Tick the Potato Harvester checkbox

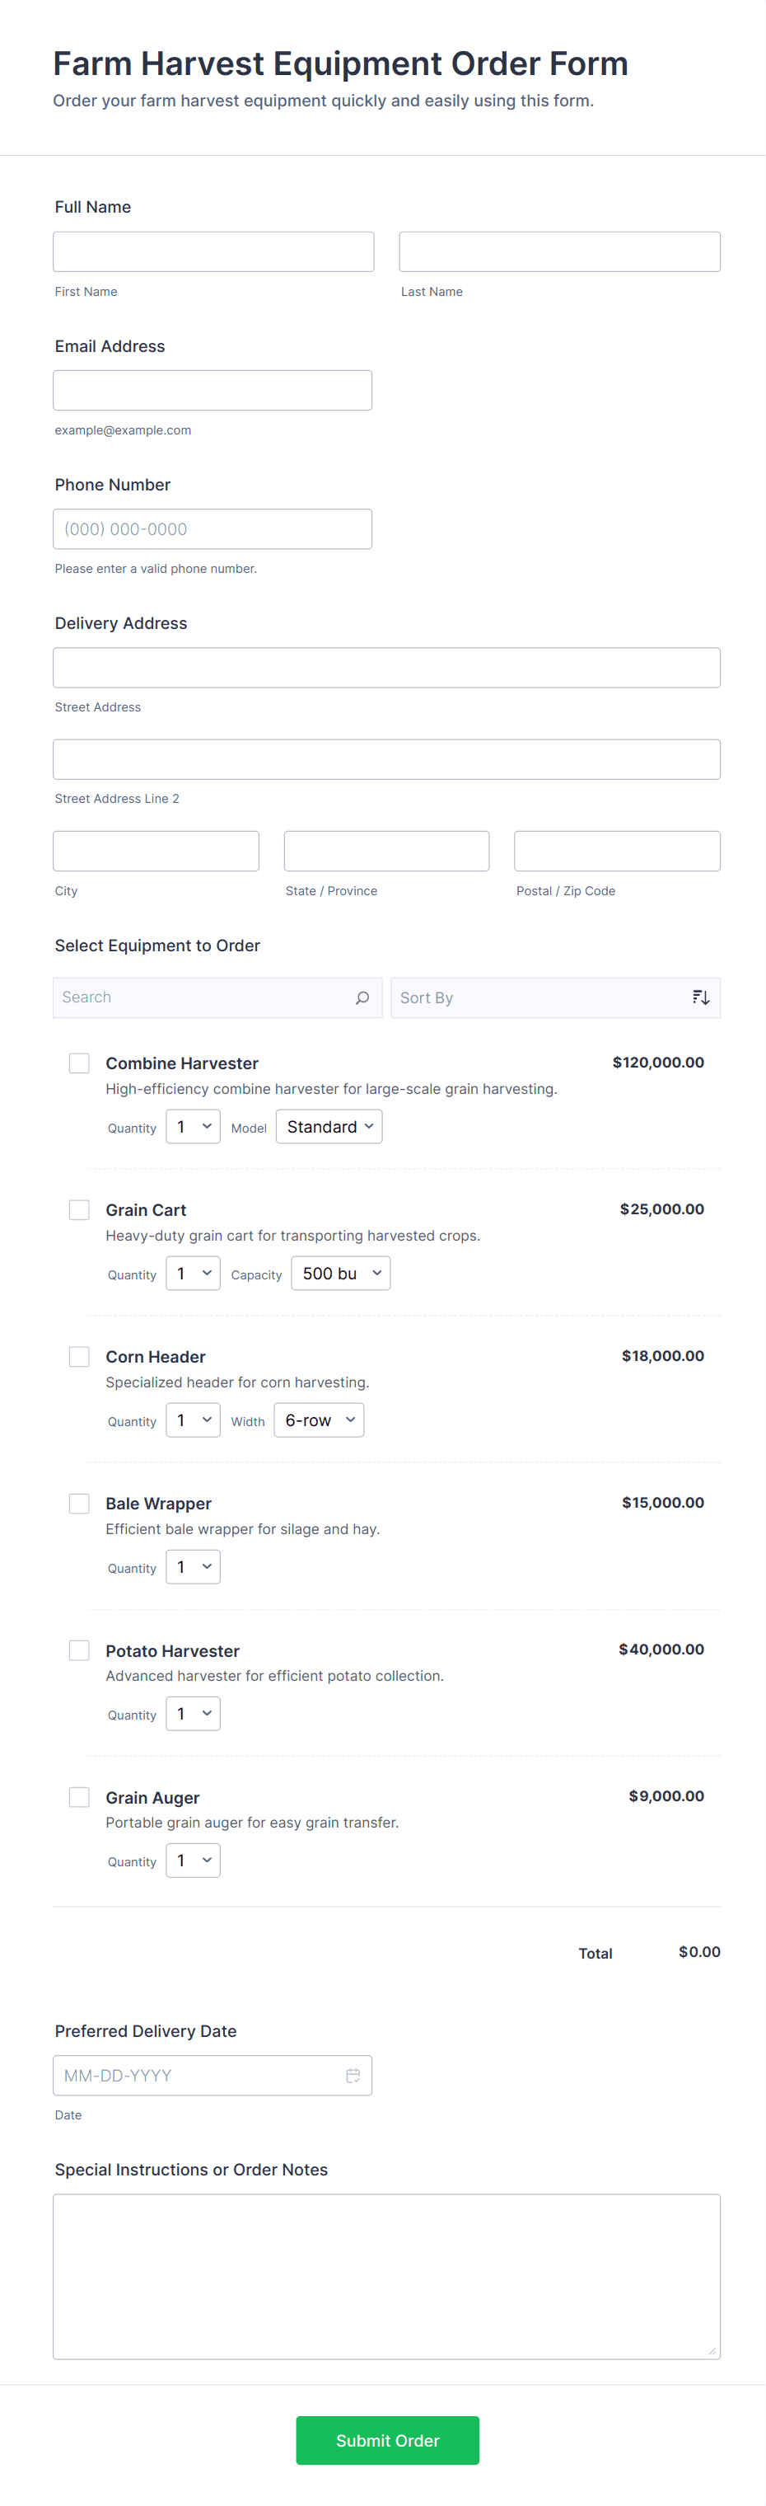tap(79, 1650)
